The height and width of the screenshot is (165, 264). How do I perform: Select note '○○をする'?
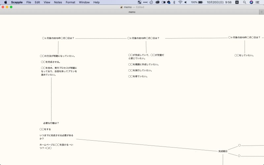tap(45, 129)
